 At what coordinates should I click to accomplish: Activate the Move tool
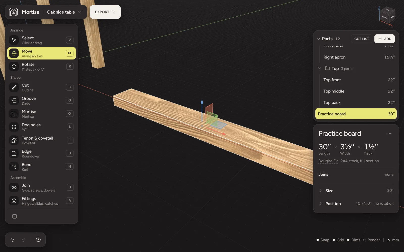42,53
